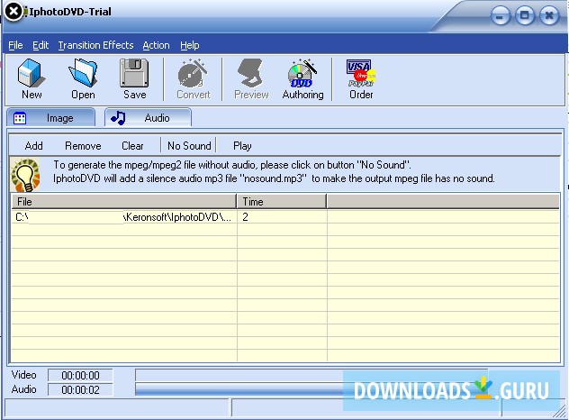Click the No Sound button
This screenshot has height=420, width=569.
[x=189, y=146]
